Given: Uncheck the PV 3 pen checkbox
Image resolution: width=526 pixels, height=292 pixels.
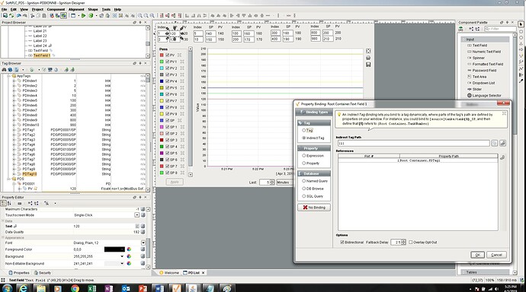Looking at the screenshot, I should click(x=168, y=75).
